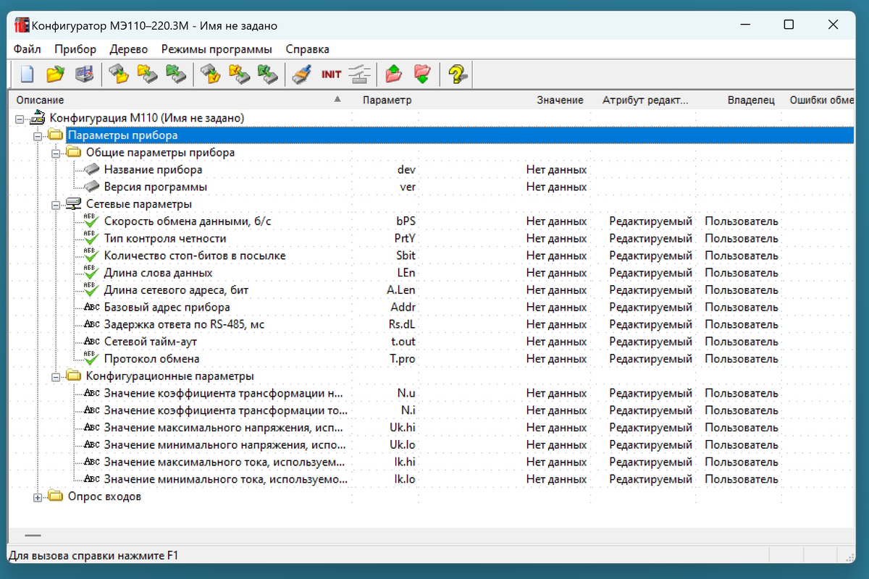This screenshot has width=869, height=579.
Task: Click the Uk.lo parameter cell
Action: (403, 445)
